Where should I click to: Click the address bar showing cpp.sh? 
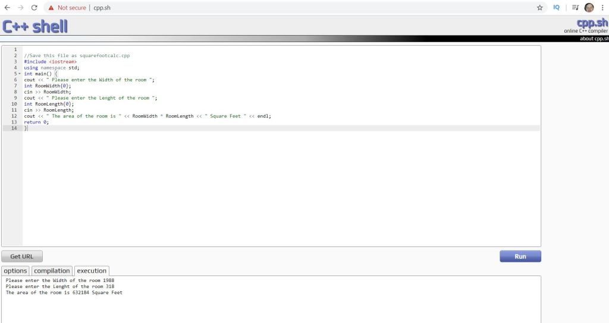[297, 8]
